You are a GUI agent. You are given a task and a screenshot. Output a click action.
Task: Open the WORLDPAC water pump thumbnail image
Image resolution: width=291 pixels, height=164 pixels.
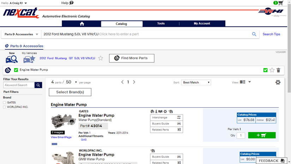pyautogui.click(x=64, y=158)
